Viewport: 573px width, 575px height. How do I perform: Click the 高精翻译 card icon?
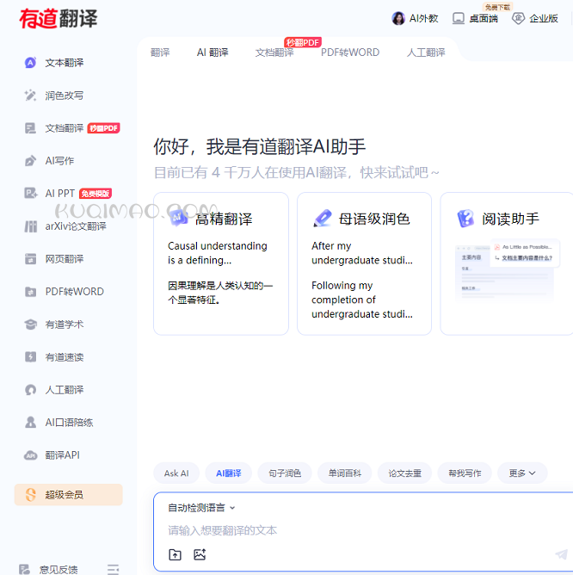click(x=179, y=218)
